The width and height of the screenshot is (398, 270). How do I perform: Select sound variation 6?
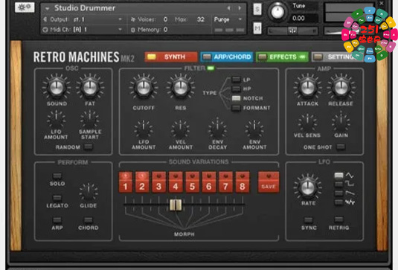click(209, 182)
